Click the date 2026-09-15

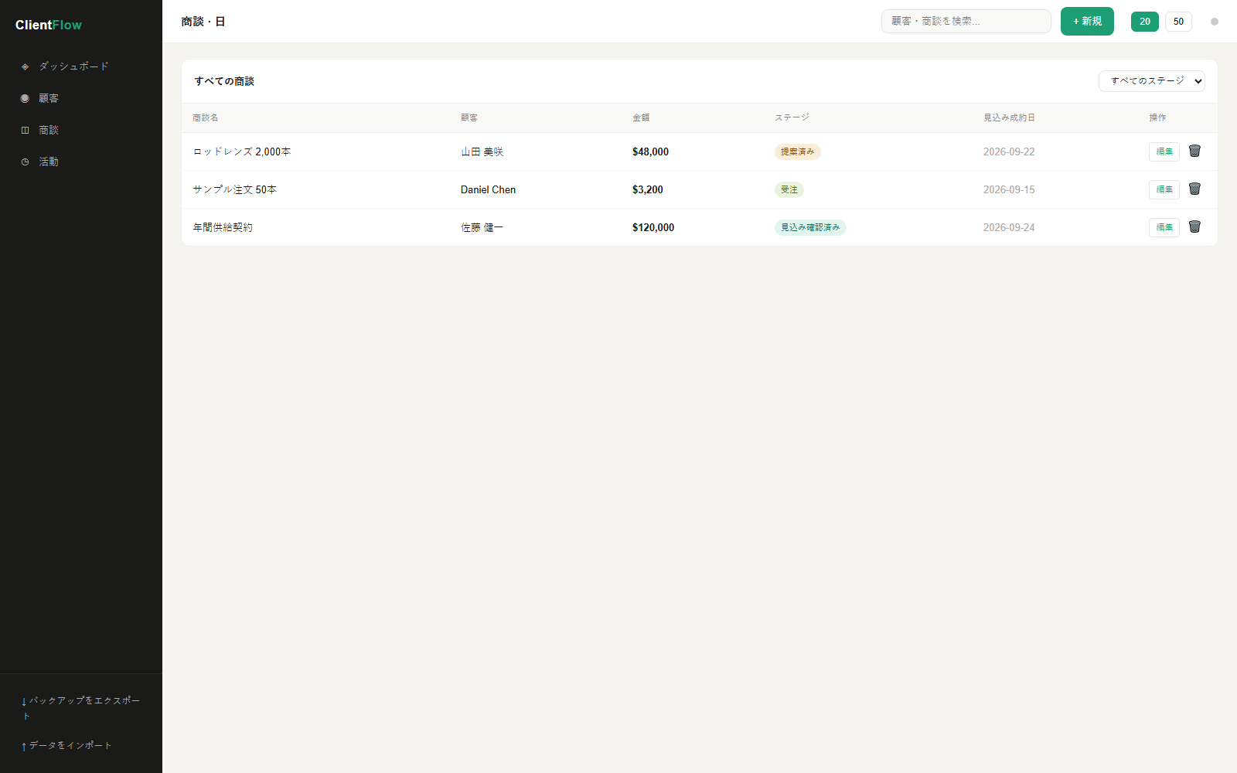[1009, 189]
